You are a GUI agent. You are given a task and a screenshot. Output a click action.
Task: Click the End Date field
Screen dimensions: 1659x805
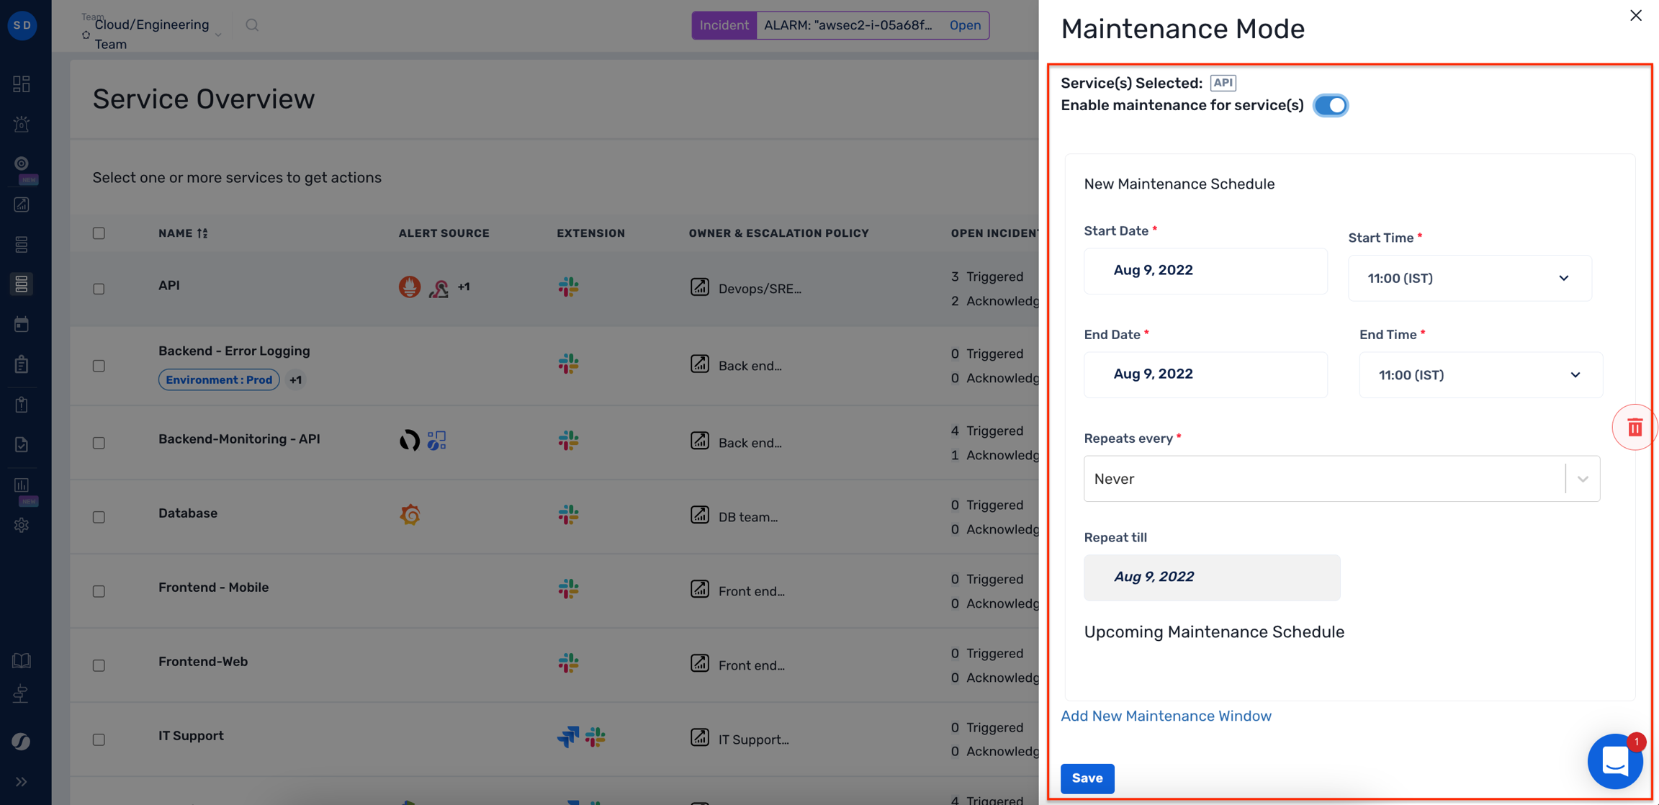point(1205,374)
